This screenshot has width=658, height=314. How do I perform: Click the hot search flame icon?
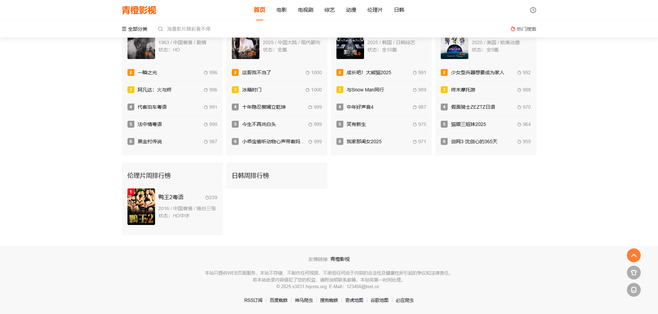coord(513,29)
